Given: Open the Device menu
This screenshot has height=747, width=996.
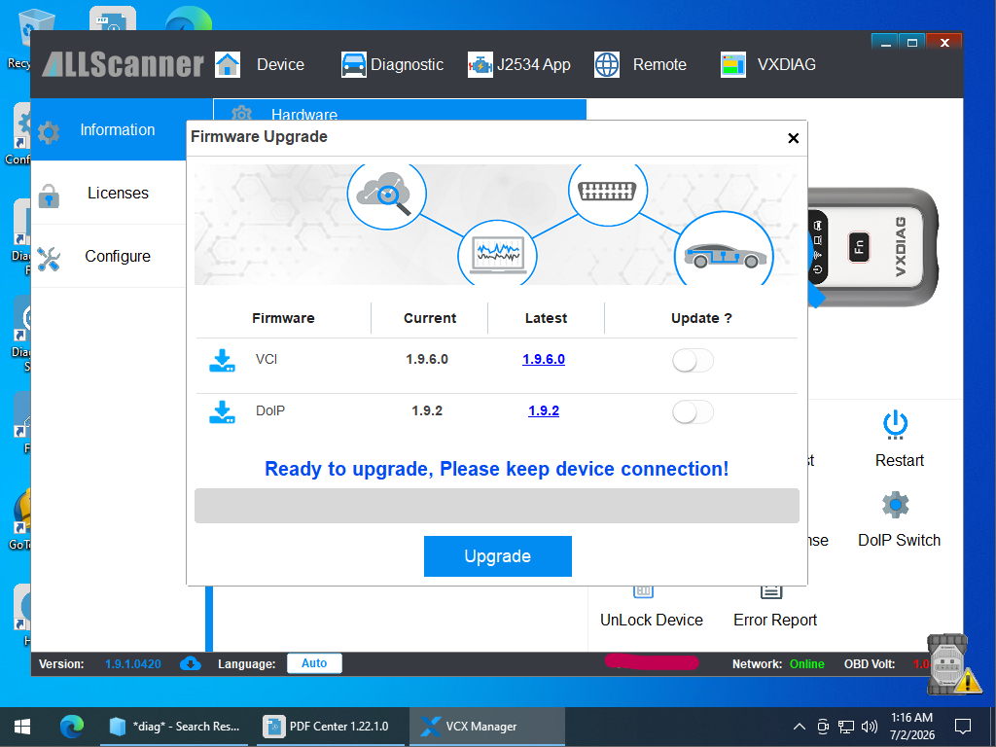Looking at the screenshot, I should [280, 65].
